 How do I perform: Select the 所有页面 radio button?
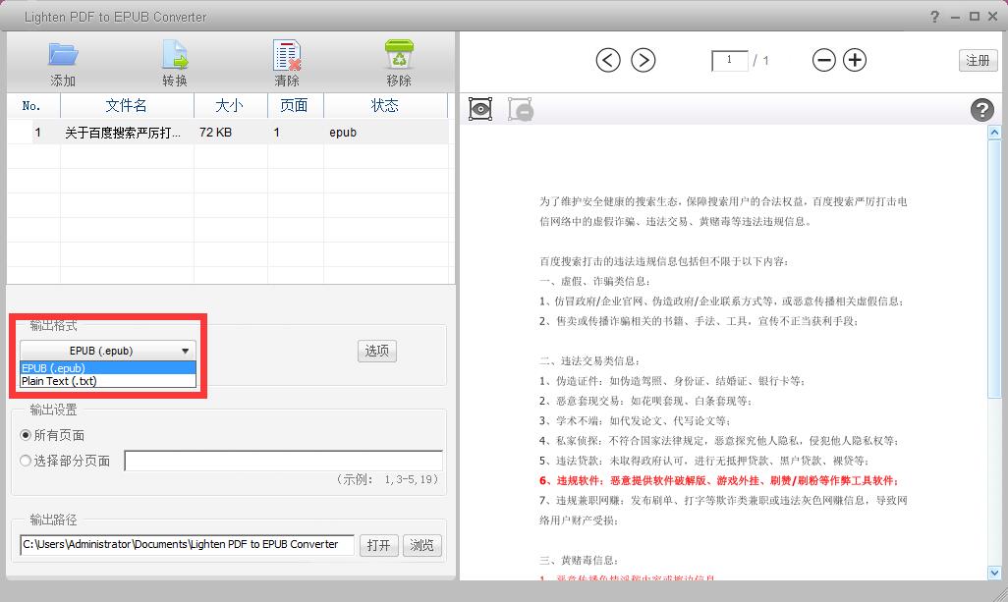27,435
